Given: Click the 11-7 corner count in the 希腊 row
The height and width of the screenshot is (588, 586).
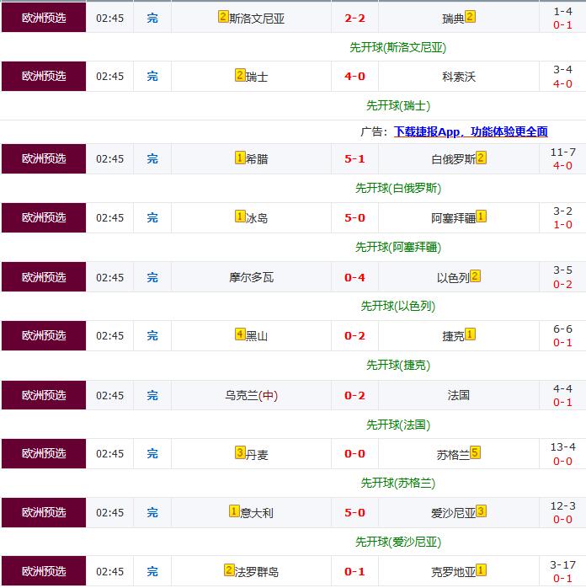Looking at the screenshot, I should tap(562, 152).
